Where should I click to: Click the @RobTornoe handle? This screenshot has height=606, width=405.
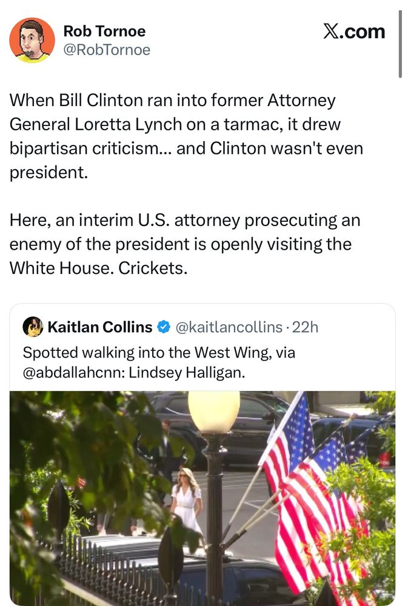point(106,50)
